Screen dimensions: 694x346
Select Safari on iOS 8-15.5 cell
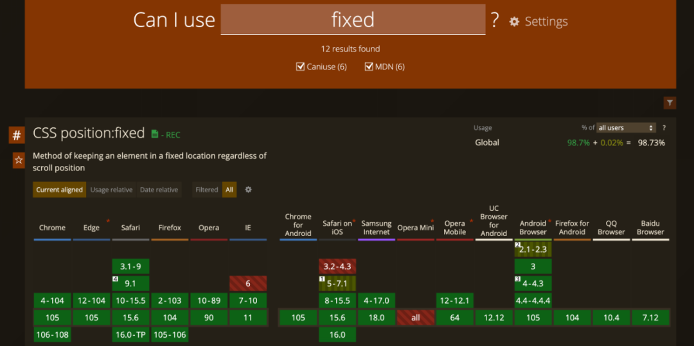[x=337, y=300]
